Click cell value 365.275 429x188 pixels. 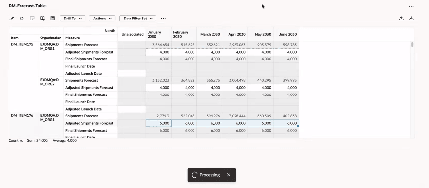[213, 80]
